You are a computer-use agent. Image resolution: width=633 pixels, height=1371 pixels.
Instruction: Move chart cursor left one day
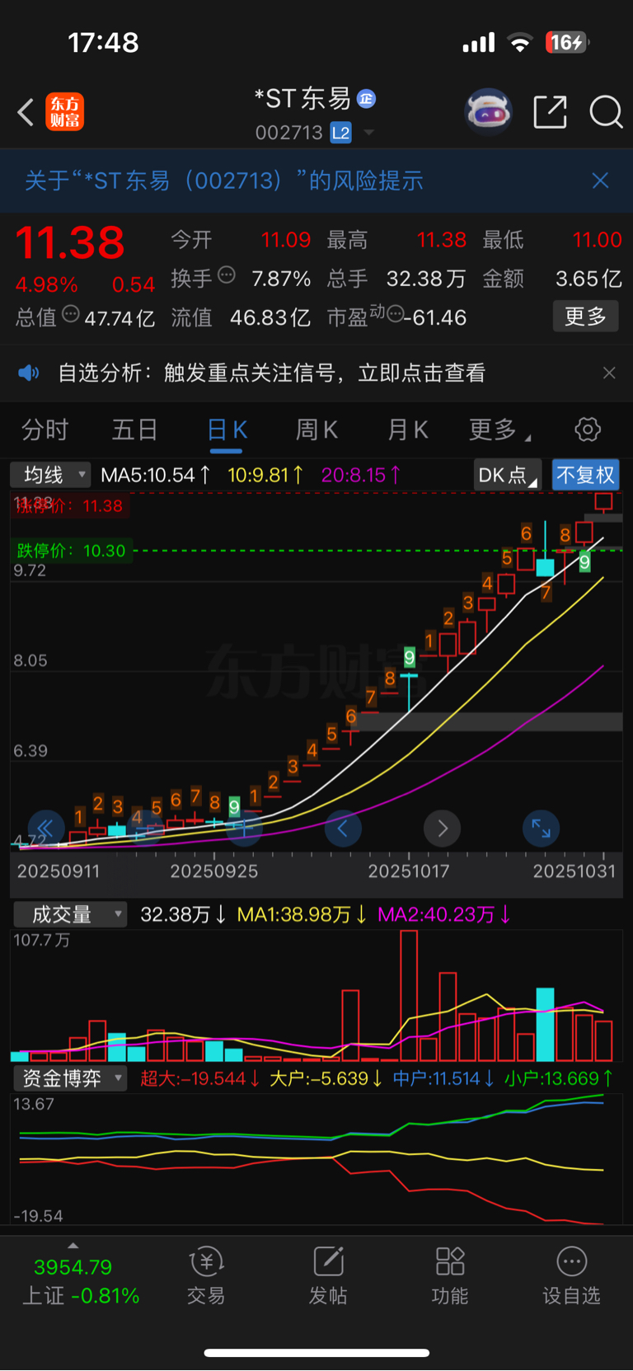(x=343, y=829)
